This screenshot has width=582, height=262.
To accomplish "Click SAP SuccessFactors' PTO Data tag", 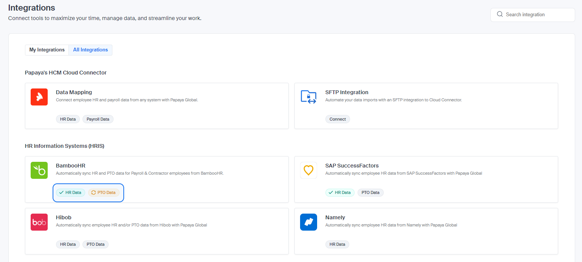I will tap(370, 192).
